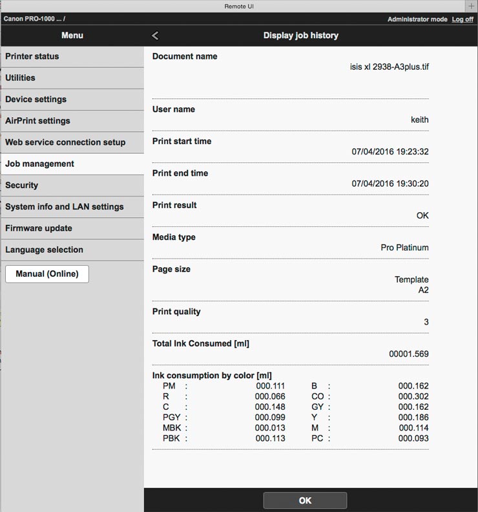This screenshot has height=512, width=478.
Task: Select Device settings
Action: click(72, 100)
